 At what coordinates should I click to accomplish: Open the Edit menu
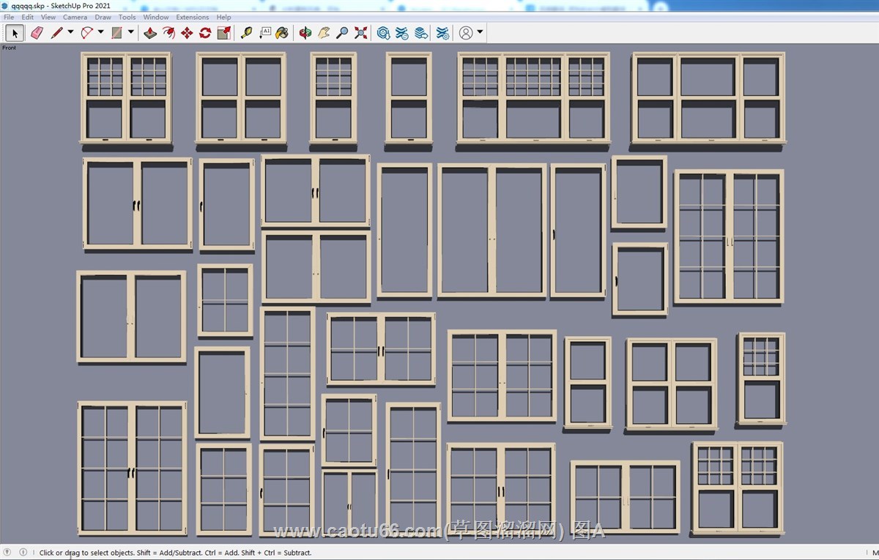pyautogui.click(x=27, y=17)
